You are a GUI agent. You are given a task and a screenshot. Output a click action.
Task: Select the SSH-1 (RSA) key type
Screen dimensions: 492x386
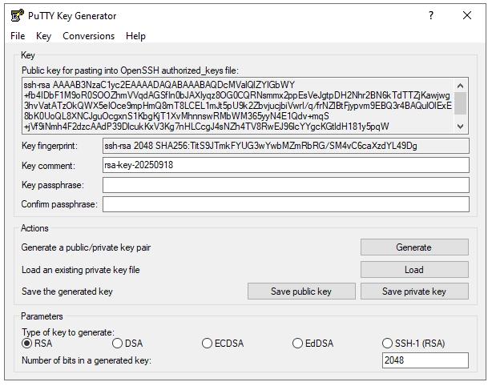point(389,344)
